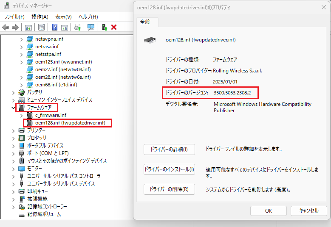Click OK in the properties dialog
The width and height of the screenshot is (331, 227).
click(268, 211)
